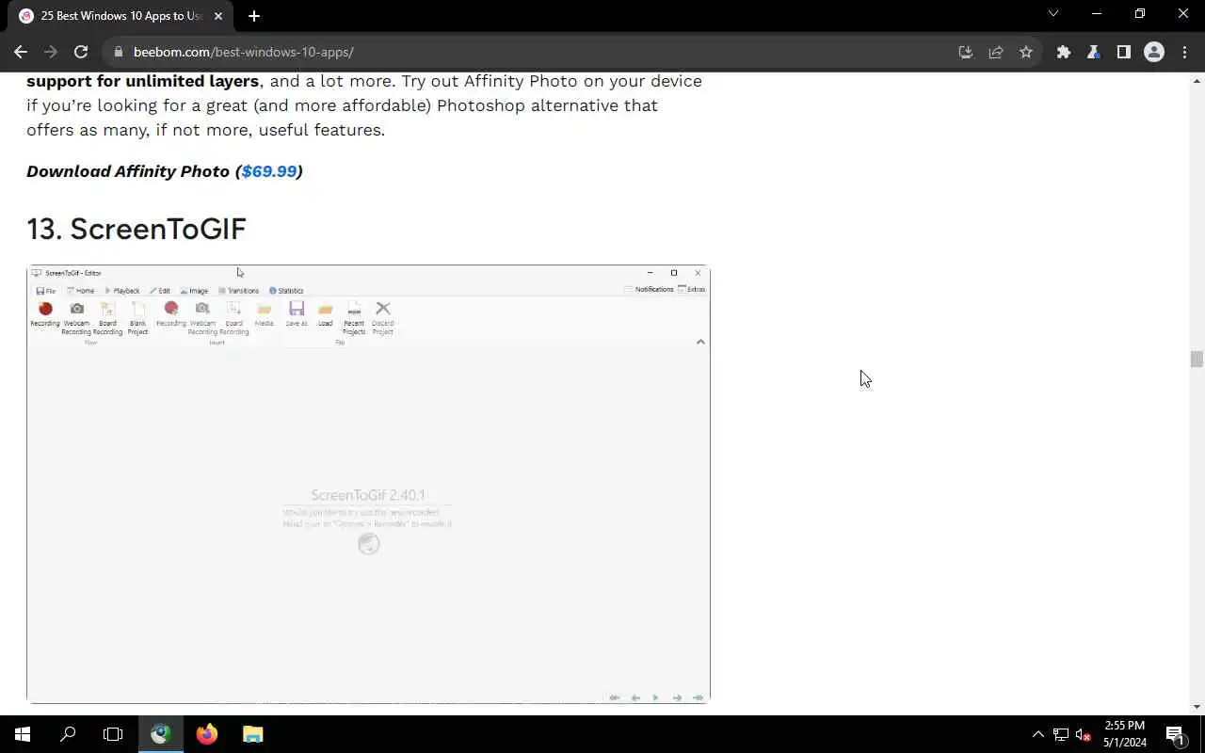Open the Windows notification center

click(1176, 734)
